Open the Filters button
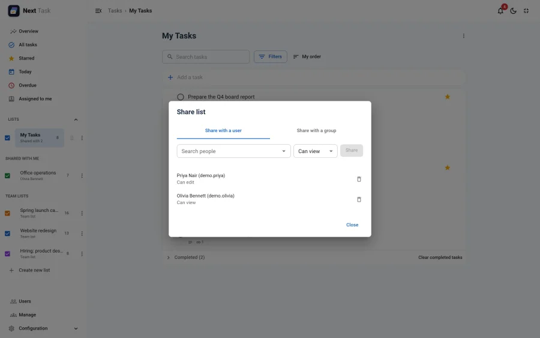Screen dimensions: 540x338 click(271, 56)
